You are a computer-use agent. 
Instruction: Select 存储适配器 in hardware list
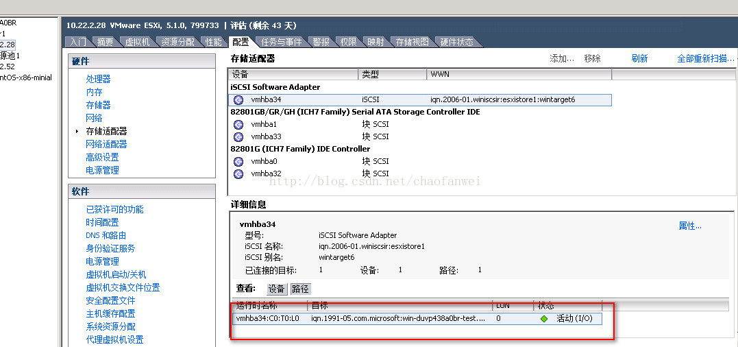pyautogui.click(x=106, y=132)
